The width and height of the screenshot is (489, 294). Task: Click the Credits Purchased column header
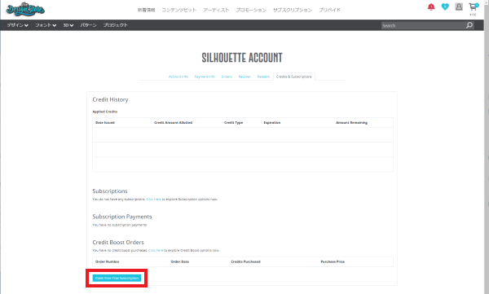(246, 262)
